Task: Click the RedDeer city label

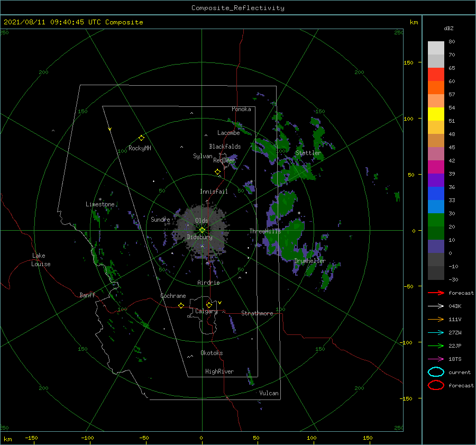Action: (x=224, y=160)
